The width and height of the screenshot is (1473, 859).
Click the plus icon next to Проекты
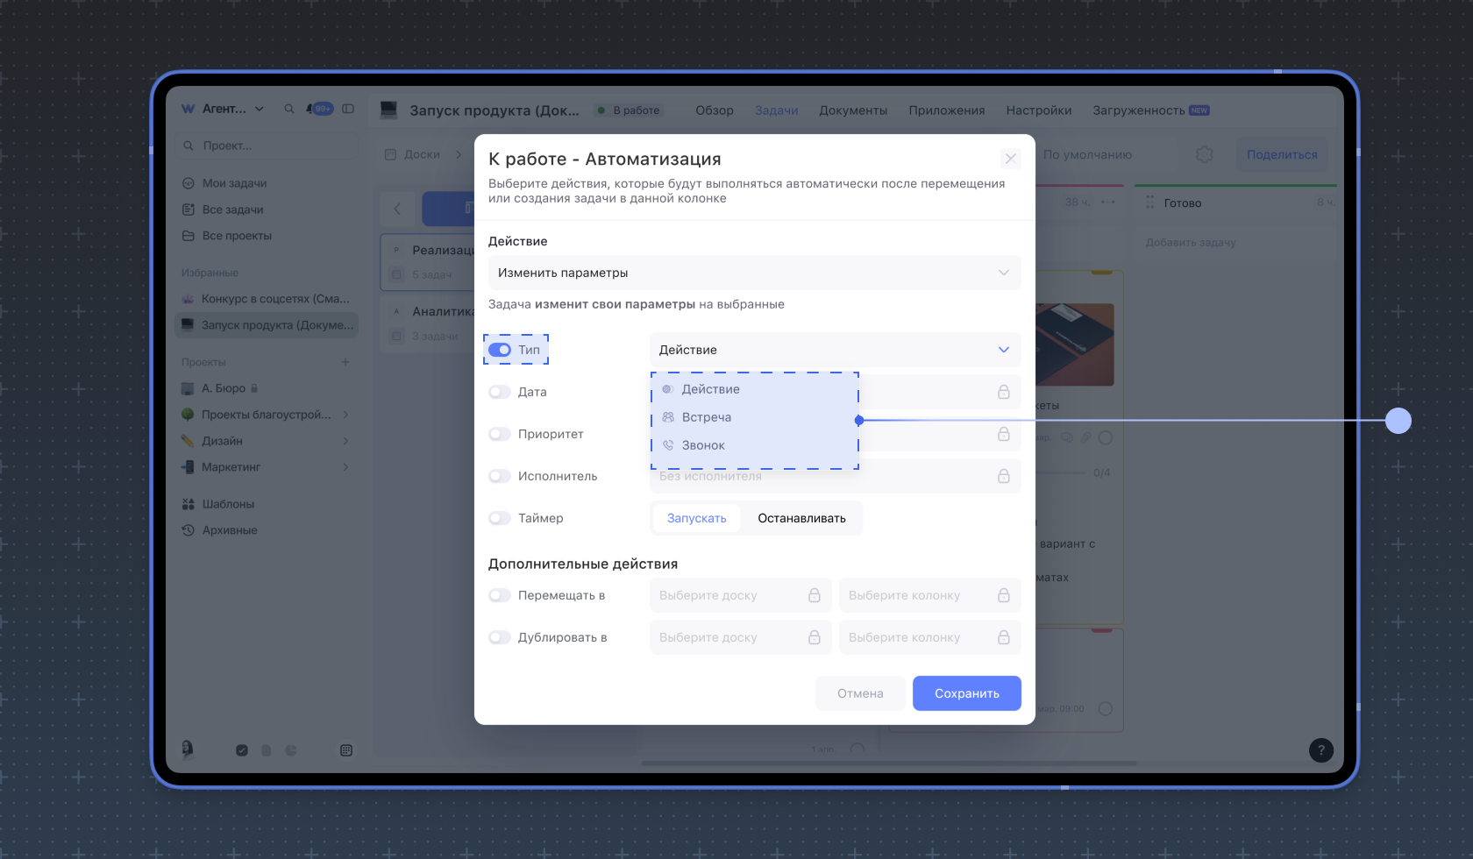pos(345,362)
